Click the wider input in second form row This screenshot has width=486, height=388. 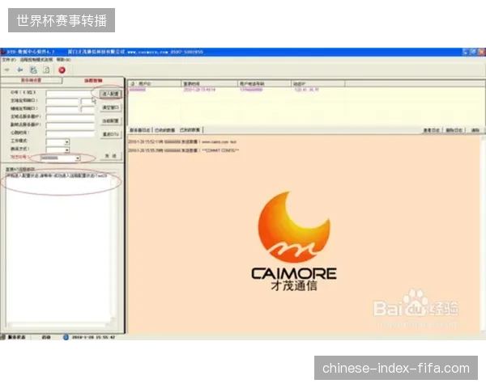(62, 101)
